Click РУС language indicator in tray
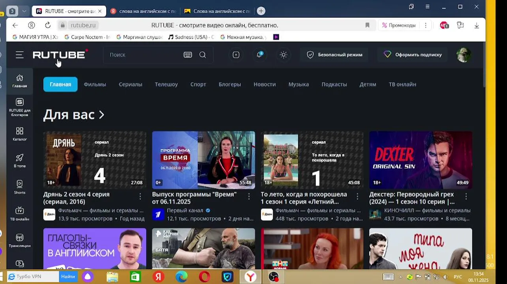The width and height of the screenshot is (507, 284). click(x=458, y=277)
